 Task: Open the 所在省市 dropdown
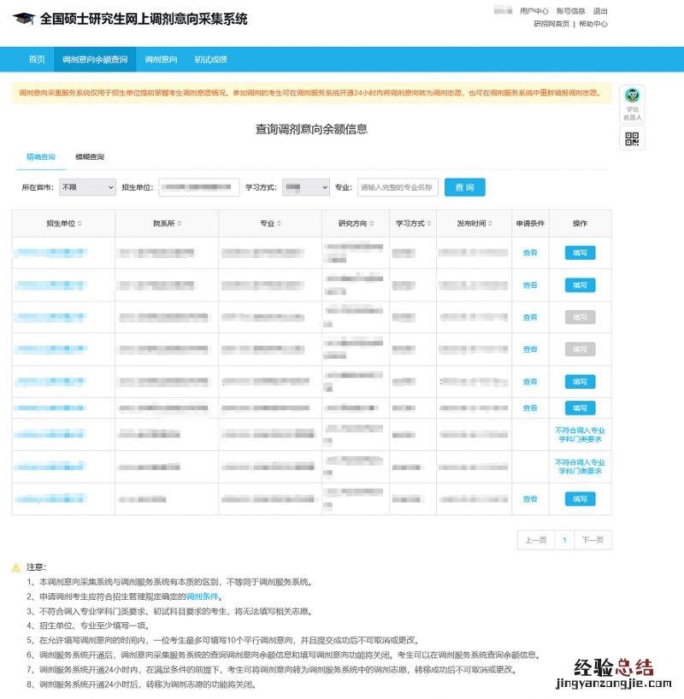pyautogui.click(x=86, y=187)
